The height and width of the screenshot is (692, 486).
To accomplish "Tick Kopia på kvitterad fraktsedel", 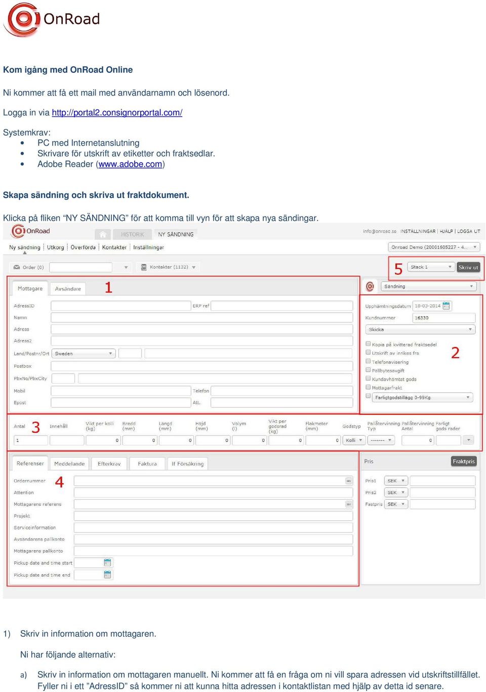I will [x=369, y=344].
